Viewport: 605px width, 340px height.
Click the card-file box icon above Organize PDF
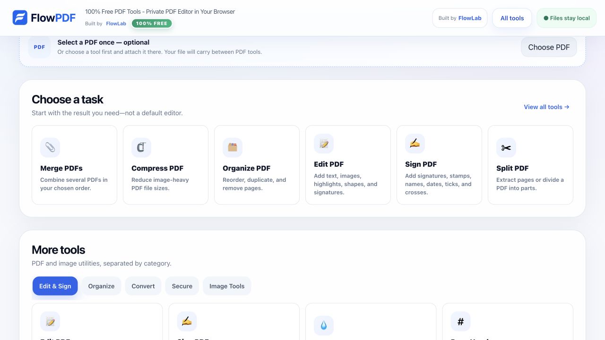click(x=233, y=148)
